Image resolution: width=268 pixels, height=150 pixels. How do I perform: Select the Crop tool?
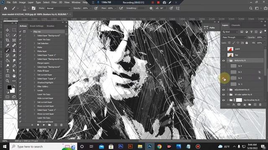(8, 40)
